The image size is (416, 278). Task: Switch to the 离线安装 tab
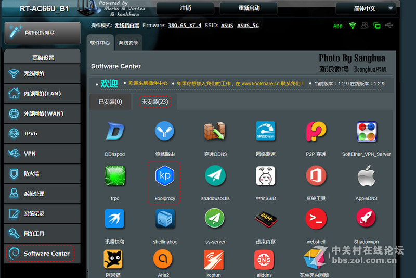(128, 43)
